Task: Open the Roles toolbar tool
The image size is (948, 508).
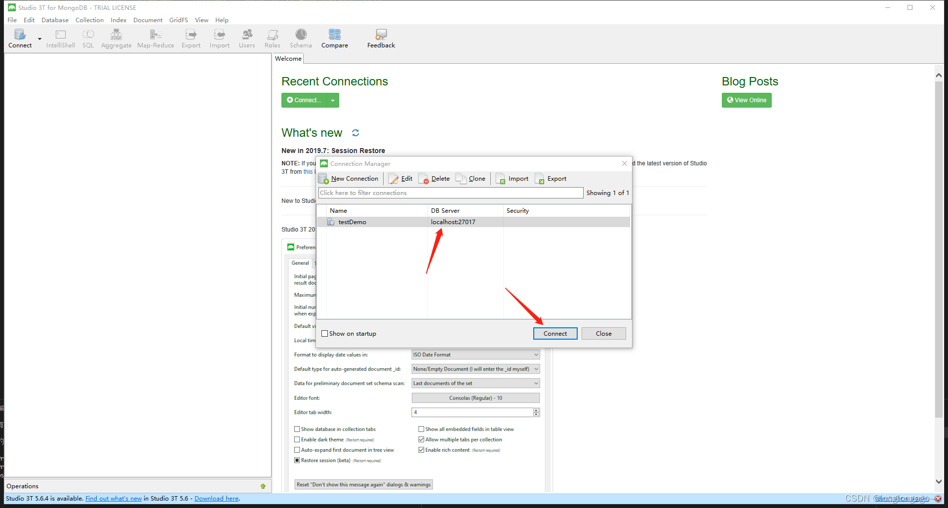Action: tap(272, 38)
